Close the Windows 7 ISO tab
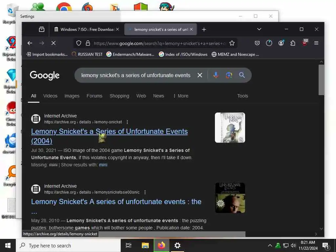This screenshot has width=336, height=252. click(x=118, y=29)
